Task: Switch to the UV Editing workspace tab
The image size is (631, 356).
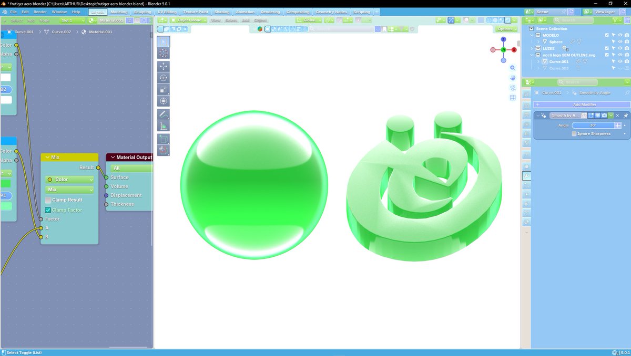Action: pyautogui.click(x=167, y=12)
